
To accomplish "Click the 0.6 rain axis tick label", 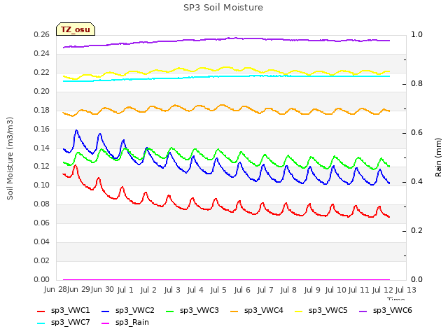I will coord(416,132).
